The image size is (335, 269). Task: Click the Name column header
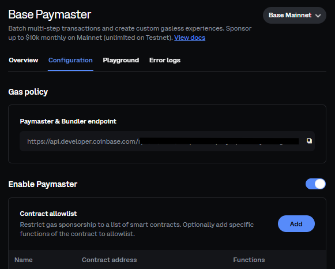24,260
